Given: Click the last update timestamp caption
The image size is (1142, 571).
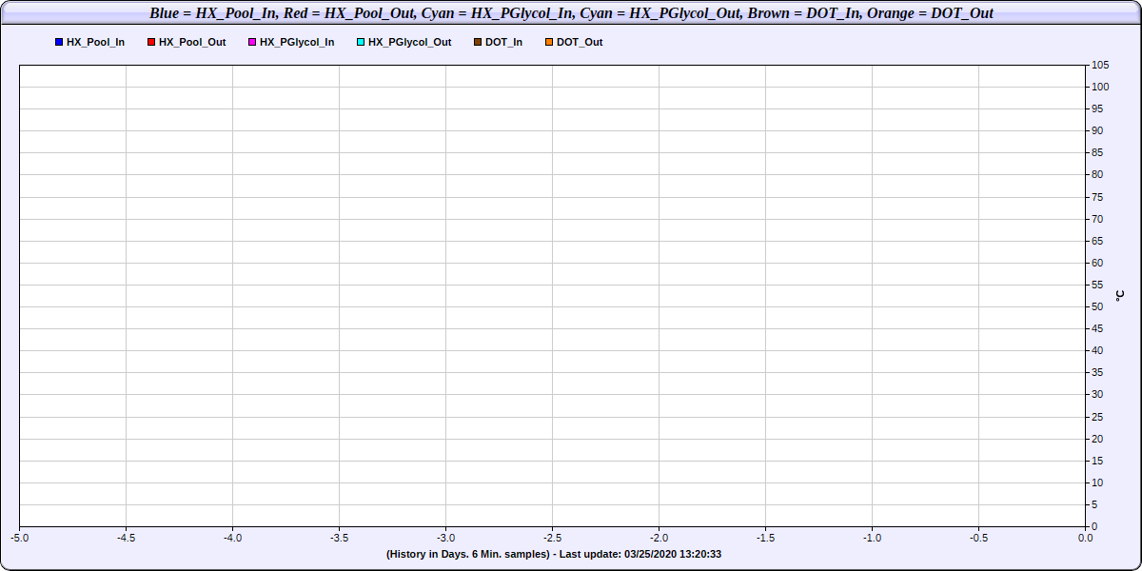Looking at the screenshot, I should click(x=553, y=554).
